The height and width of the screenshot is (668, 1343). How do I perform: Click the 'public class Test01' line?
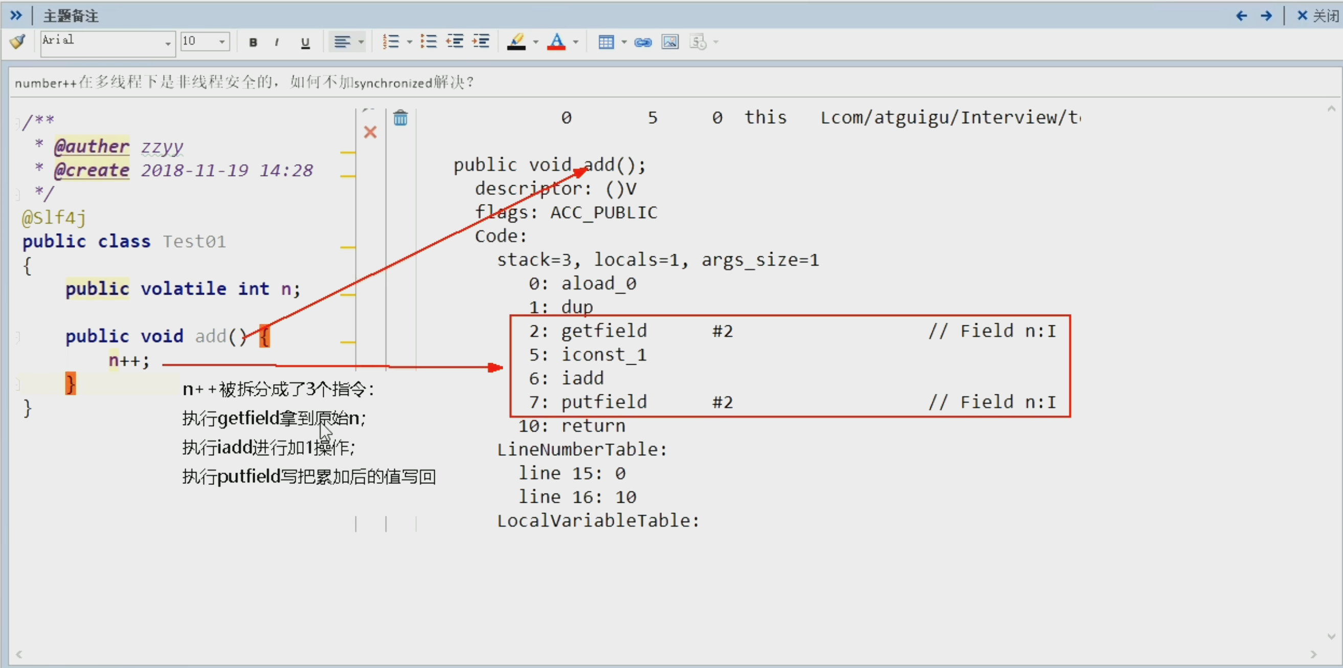click(x=124, y=241)
